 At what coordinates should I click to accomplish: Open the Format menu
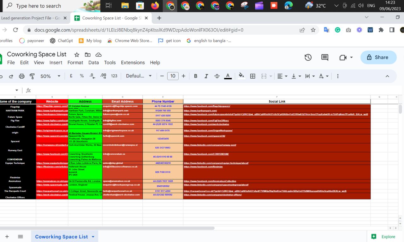(75, 63)
